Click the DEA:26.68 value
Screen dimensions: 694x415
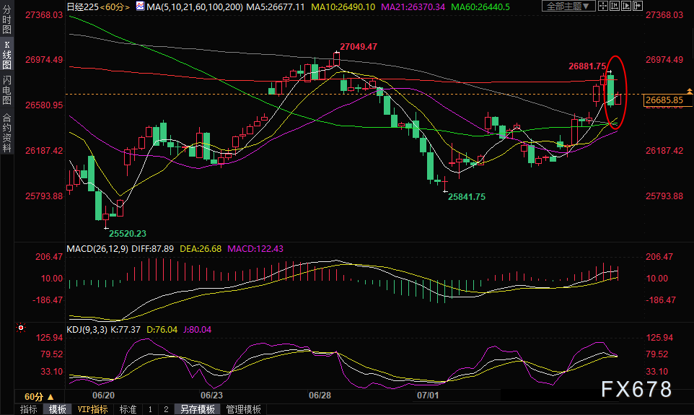pos(201,248)
